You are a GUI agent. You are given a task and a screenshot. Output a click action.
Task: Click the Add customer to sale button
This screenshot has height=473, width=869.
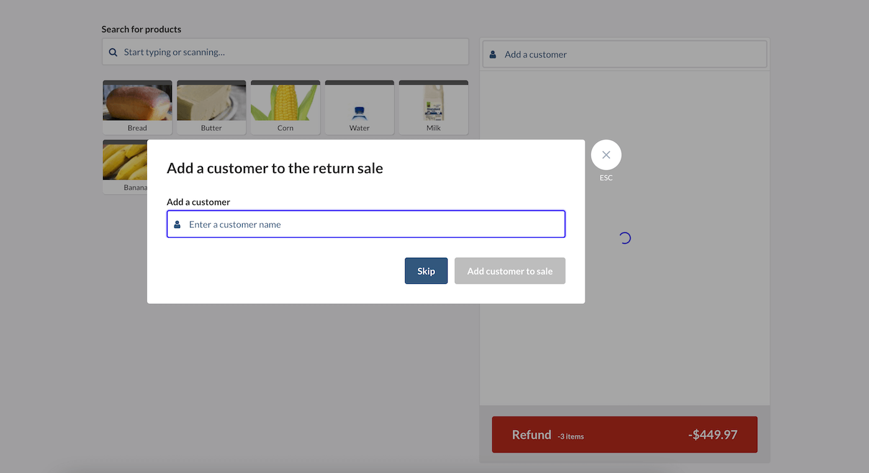pyautogui.click(x=510, y=271)
